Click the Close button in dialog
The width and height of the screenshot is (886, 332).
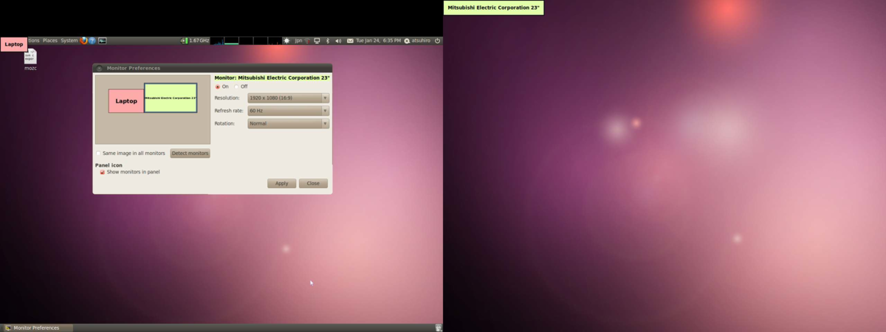click(x=313, y=183)
